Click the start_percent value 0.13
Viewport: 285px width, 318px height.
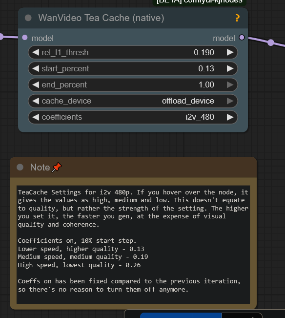(206, 68)
